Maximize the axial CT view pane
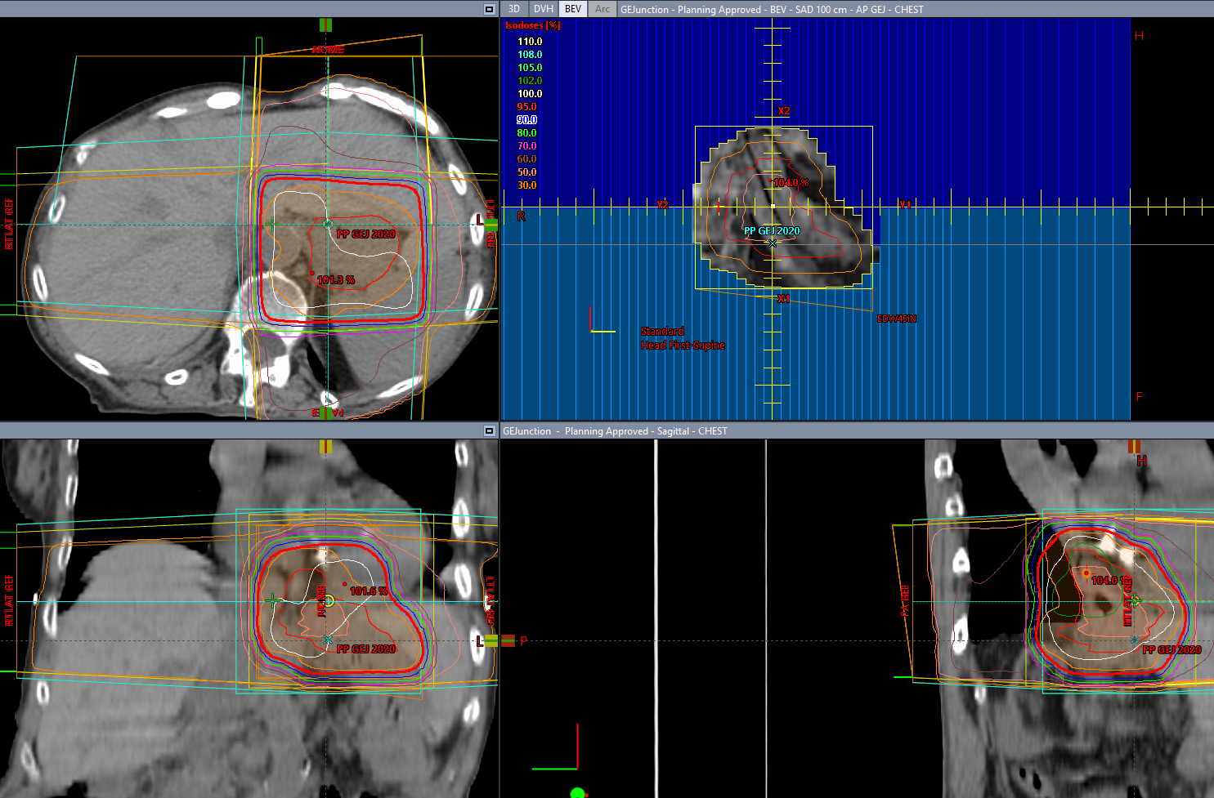This screenshot has width=1214, height=798. pyautogui.click(x=489, y=9)
